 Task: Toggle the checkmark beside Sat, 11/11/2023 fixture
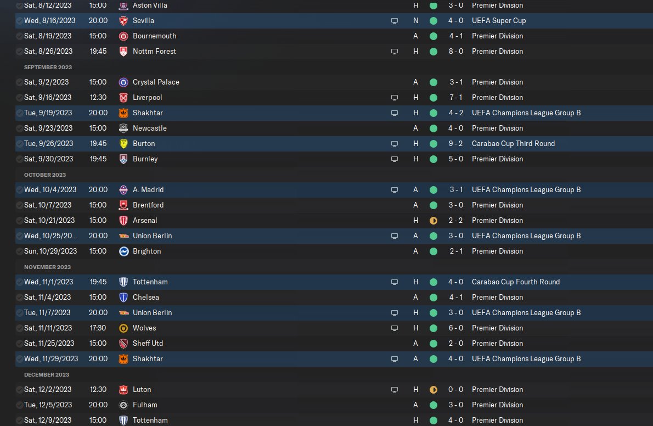pyautogui.click(x=20, y=328)
